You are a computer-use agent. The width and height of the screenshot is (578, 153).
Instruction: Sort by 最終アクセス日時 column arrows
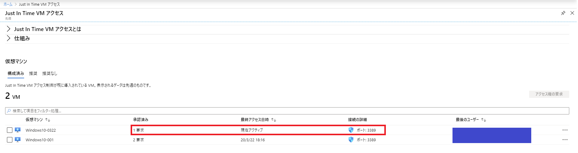(x=274, y=120)
